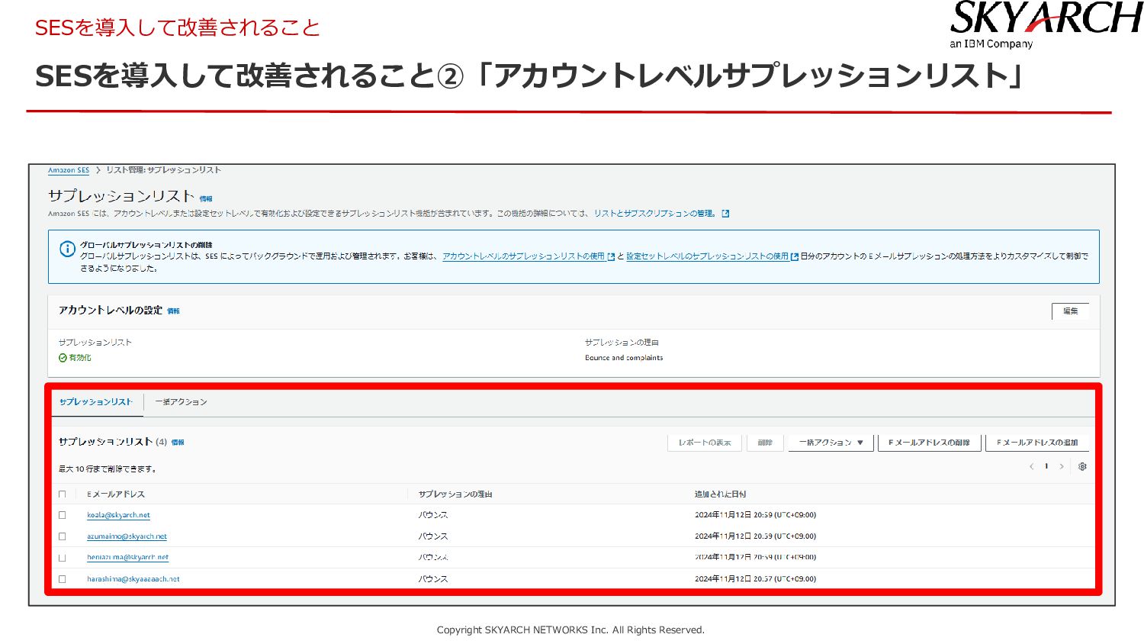Open the azumaimo@skyarch.net email link
Image resolution: width=1144 pixels, height=644 pixels.
pyautogui.click(x=127, y=536)
